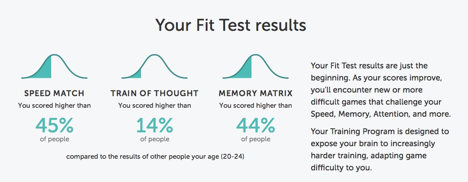Click the Train of Thought bell curve icon
This screenshot has height=182, width=468.
click(x=155, y=68)
